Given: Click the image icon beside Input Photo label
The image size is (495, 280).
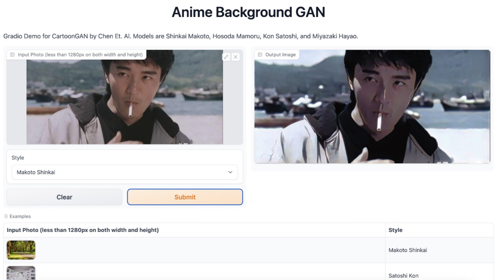Looking at the screenshot, I should coord(12,55).
